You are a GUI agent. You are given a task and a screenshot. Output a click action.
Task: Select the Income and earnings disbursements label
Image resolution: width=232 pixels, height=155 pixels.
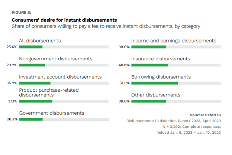(x=174, y=41)
